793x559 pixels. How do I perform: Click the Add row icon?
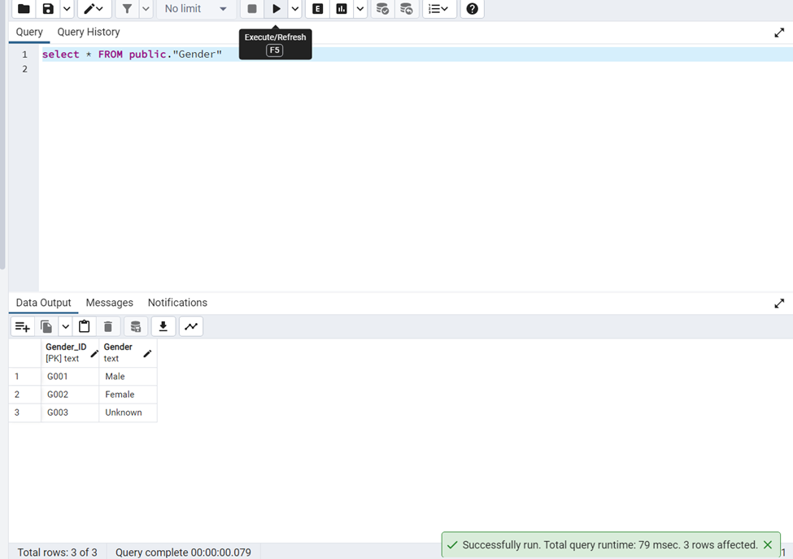coord(23,327)
